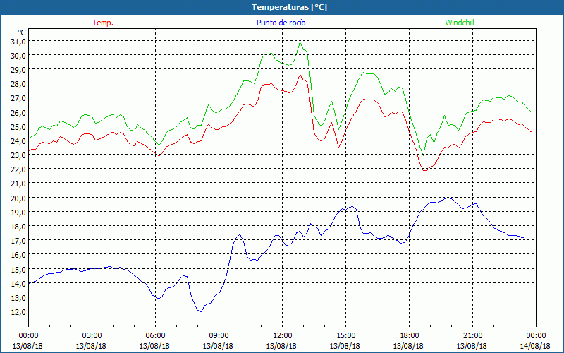
Task: Click the '30,0' y-axis value
Action: click(x=18, y=56)
